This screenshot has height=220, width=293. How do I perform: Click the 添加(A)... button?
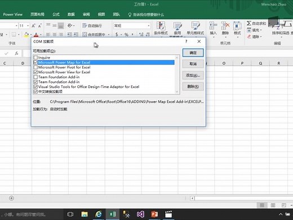[x=193, y=75]
